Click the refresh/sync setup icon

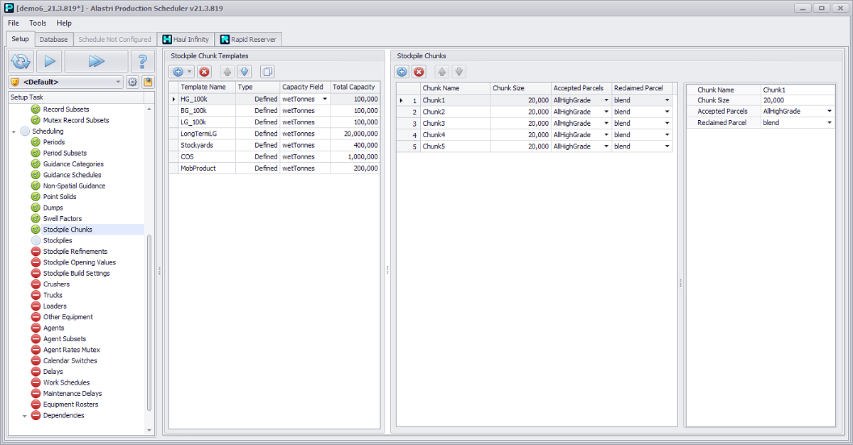(21, 61)
